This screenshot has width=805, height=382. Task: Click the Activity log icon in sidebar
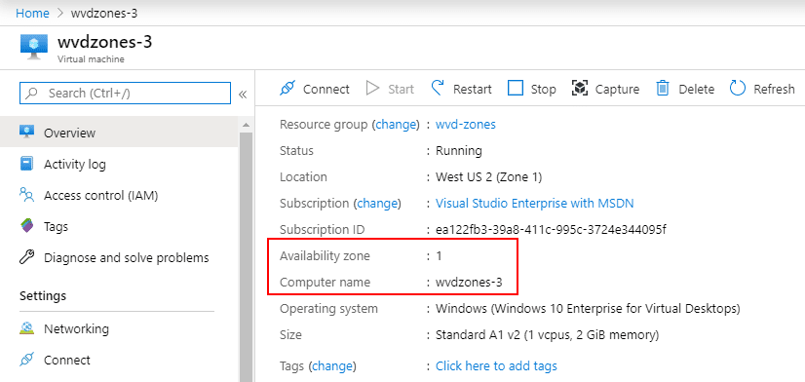tap(26, 164)
